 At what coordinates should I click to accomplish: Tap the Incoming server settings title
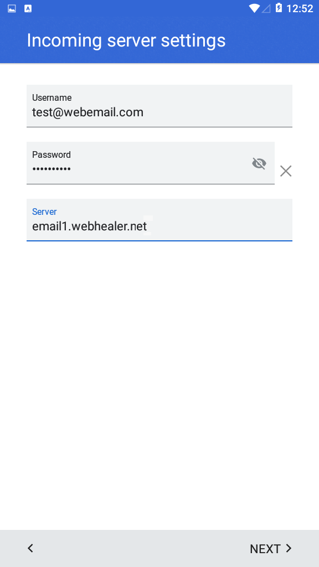[126, 40]
